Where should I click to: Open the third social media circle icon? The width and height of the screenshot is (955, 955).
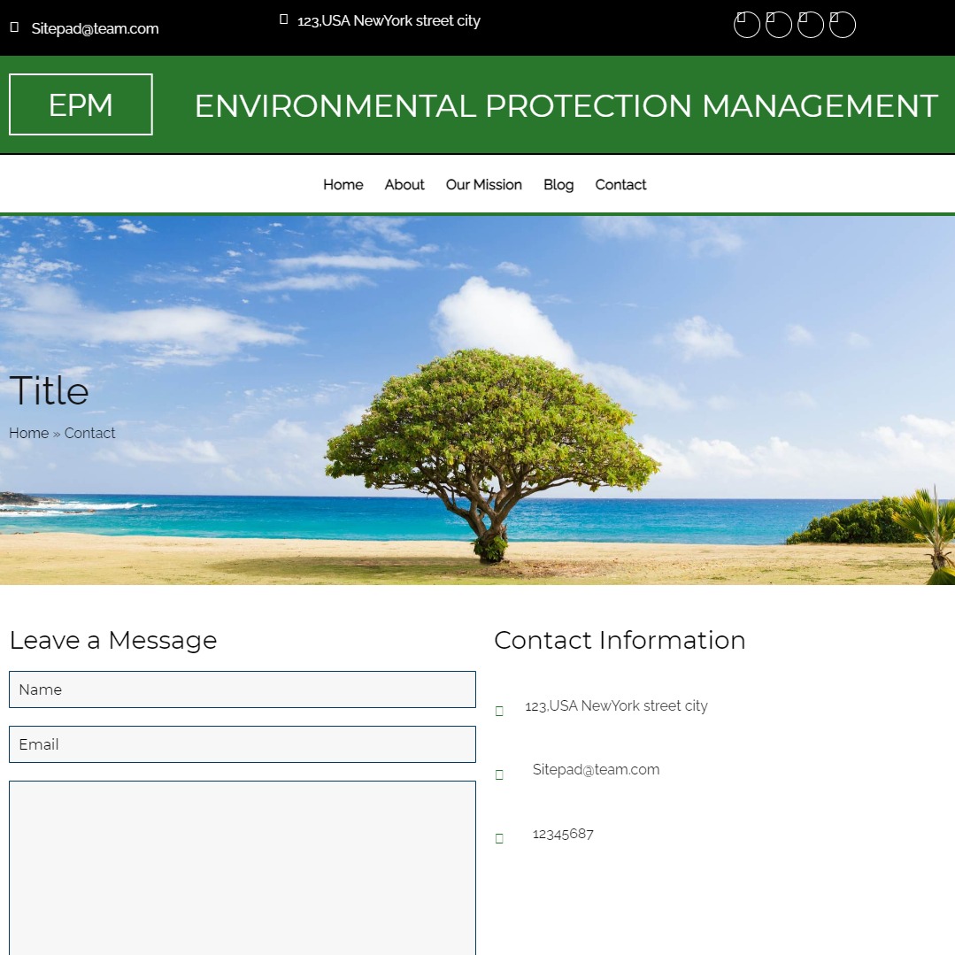(x=811, y=25)
